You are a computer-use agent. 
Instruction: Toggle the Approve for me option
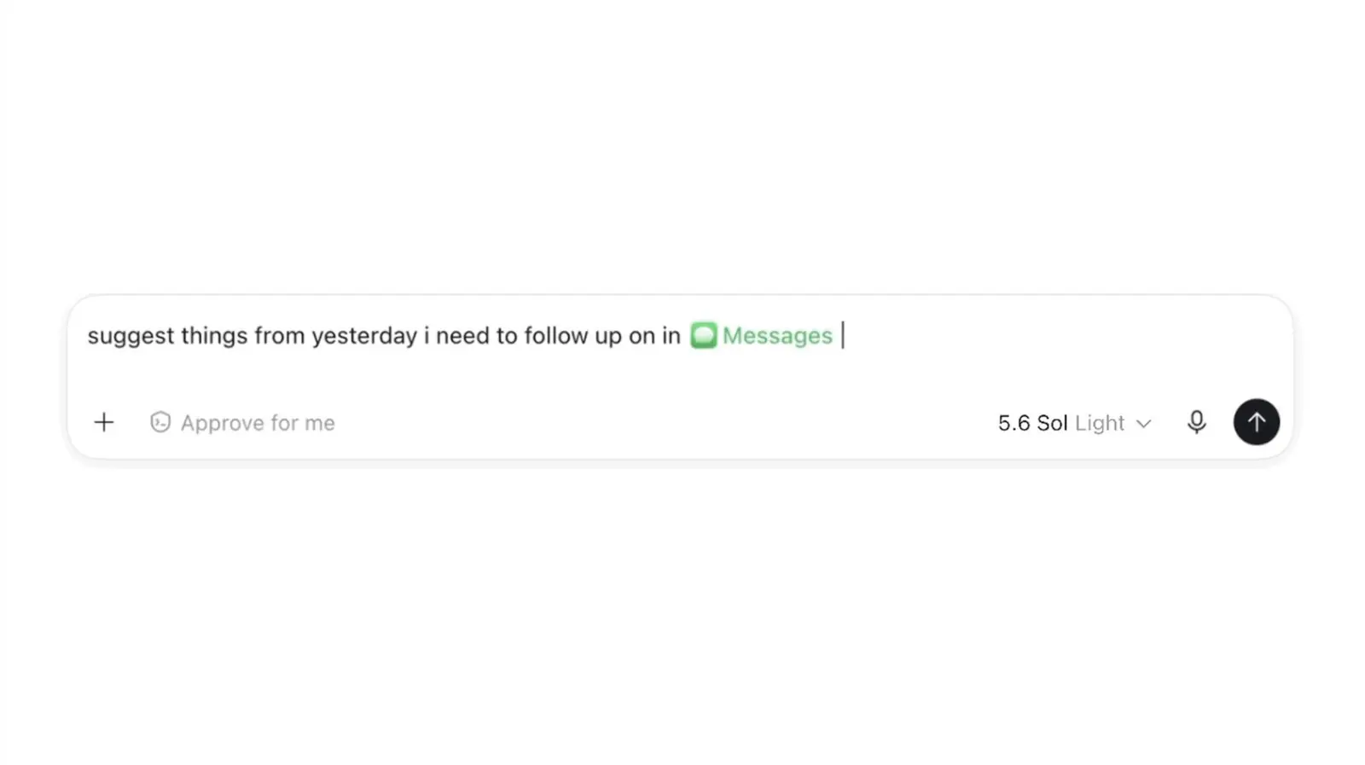(x=243, y=422)
